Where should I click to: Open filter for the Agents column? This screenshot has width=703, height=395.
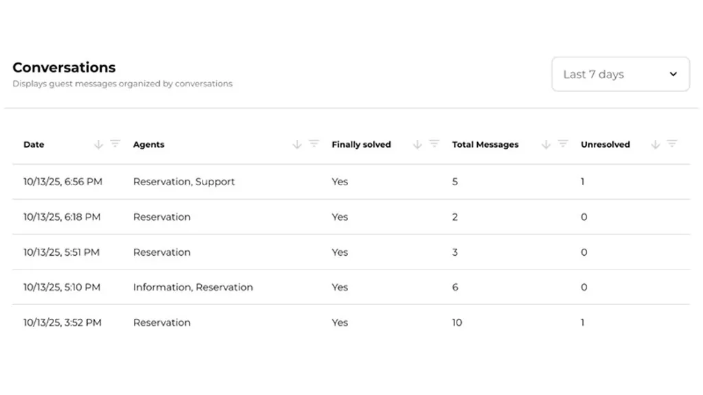(314, 144)
